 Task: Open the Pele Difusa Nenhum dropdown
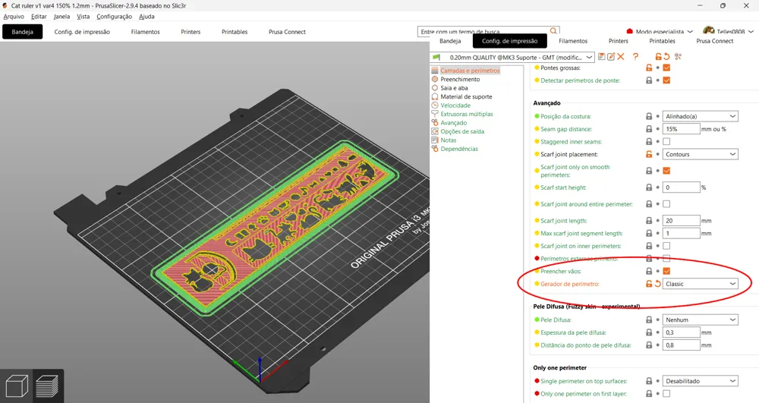click(x=700, y=320)
